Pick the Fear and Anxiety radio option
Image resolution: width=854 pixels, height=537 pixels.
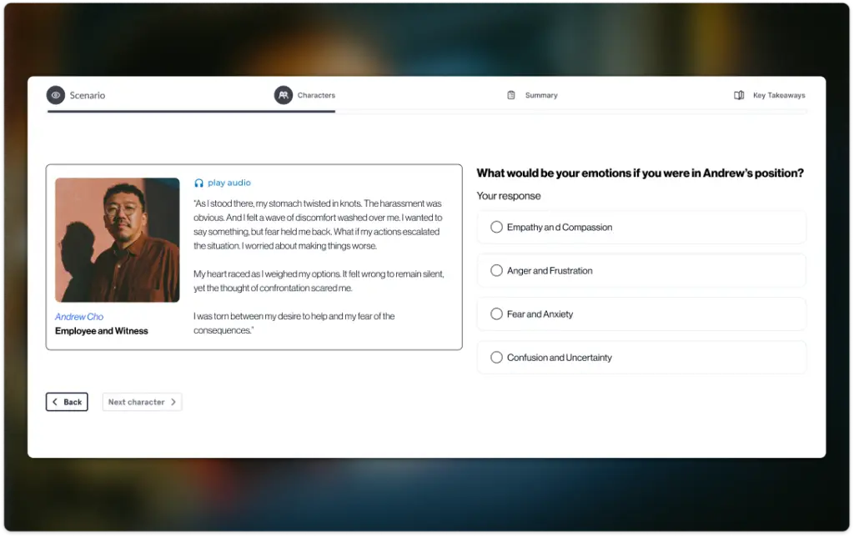point(496,314)
